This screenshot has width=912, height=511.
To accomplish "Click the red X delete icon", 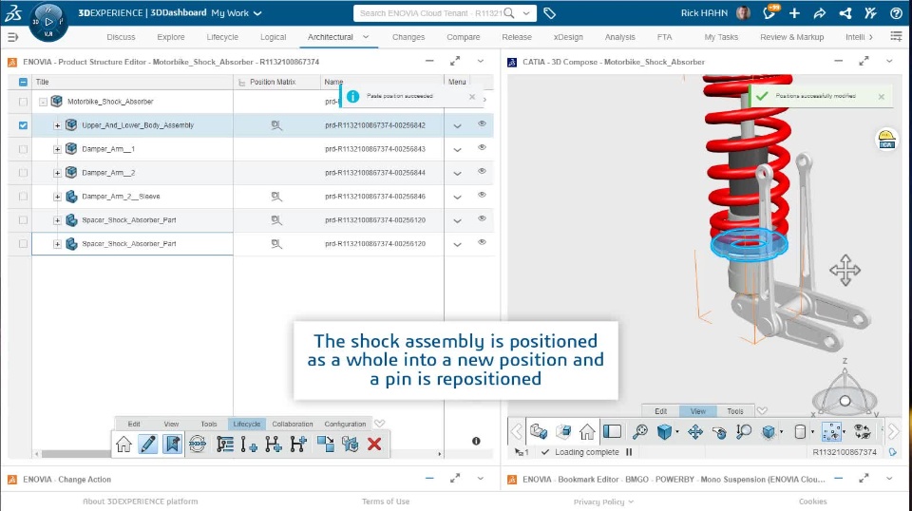I will [374, 445].
